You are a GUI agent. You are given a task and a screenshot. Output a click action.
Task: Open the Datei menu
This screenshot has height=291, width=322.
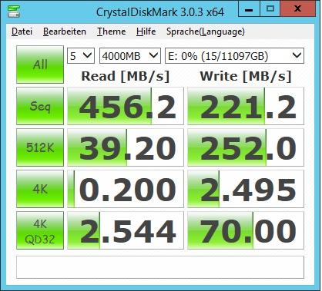(22, 31)
